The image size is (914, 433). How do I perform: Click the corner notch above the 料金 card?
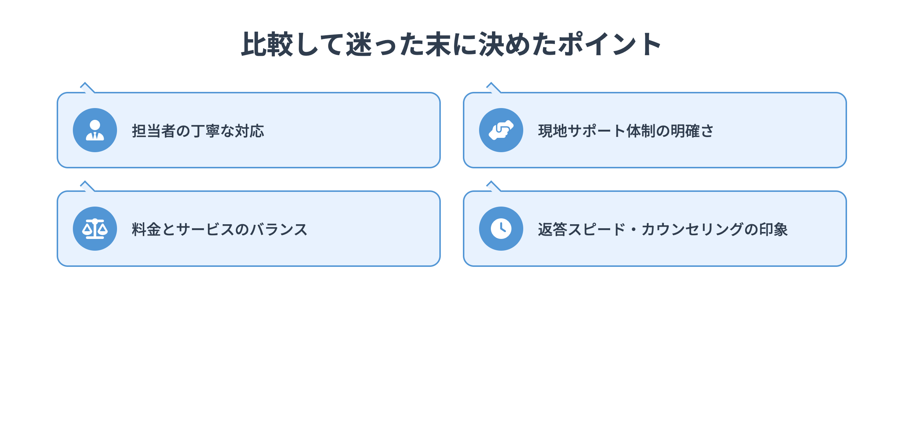(87, 186)
